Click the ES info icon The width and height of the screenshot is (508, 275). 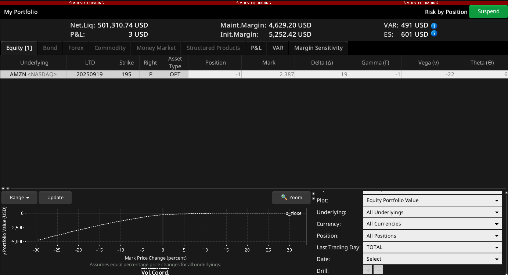[434, 33]
